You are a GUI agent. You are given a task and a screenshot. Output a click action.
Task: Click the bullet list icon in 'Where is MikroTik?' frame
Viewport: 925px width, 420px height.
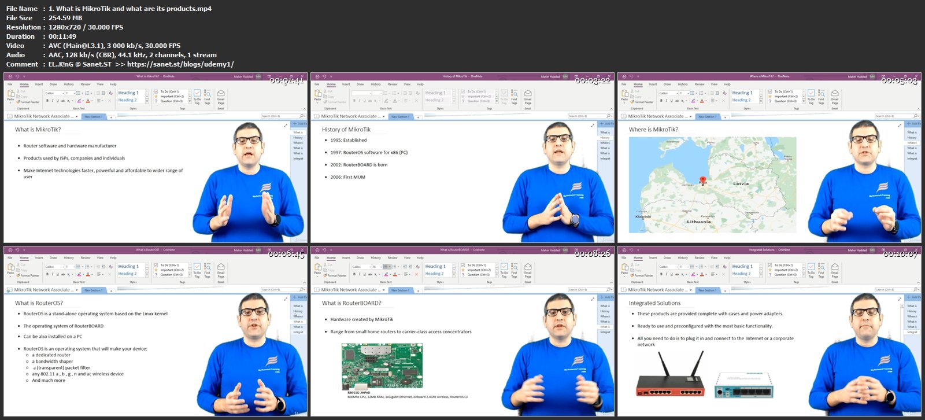[x=692, y=93]
